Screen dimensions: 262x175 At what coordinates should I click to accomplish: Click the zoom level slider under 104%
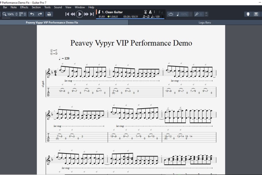pyautogui.click(x=10, y=18)
